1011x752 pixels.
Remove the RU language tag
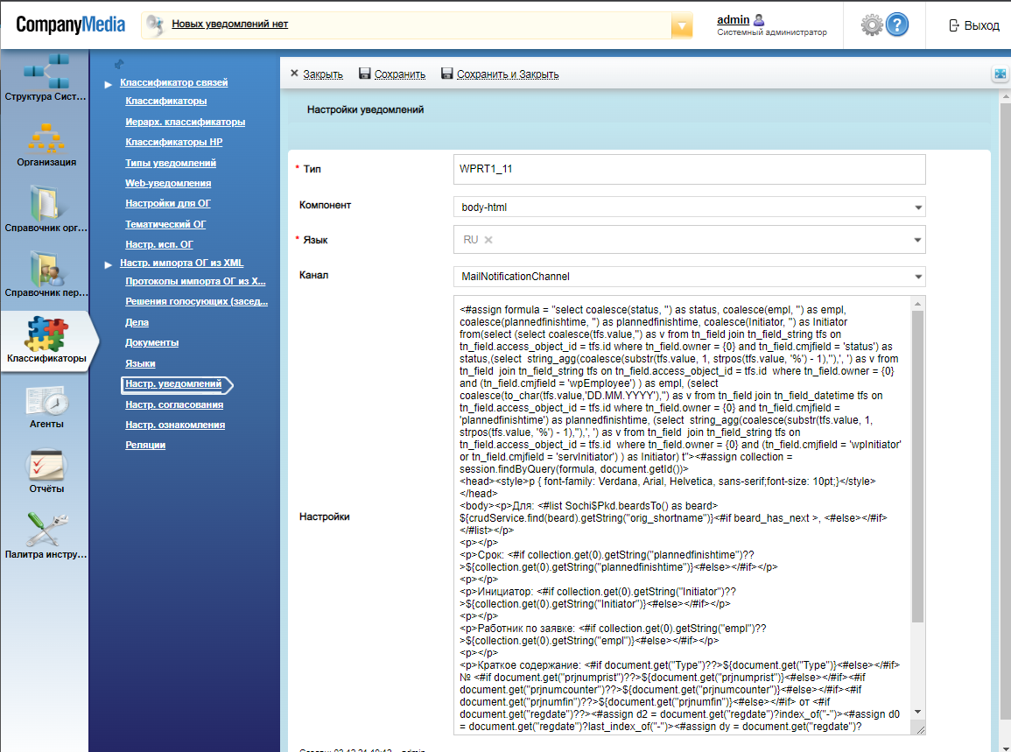pos(488,240)
